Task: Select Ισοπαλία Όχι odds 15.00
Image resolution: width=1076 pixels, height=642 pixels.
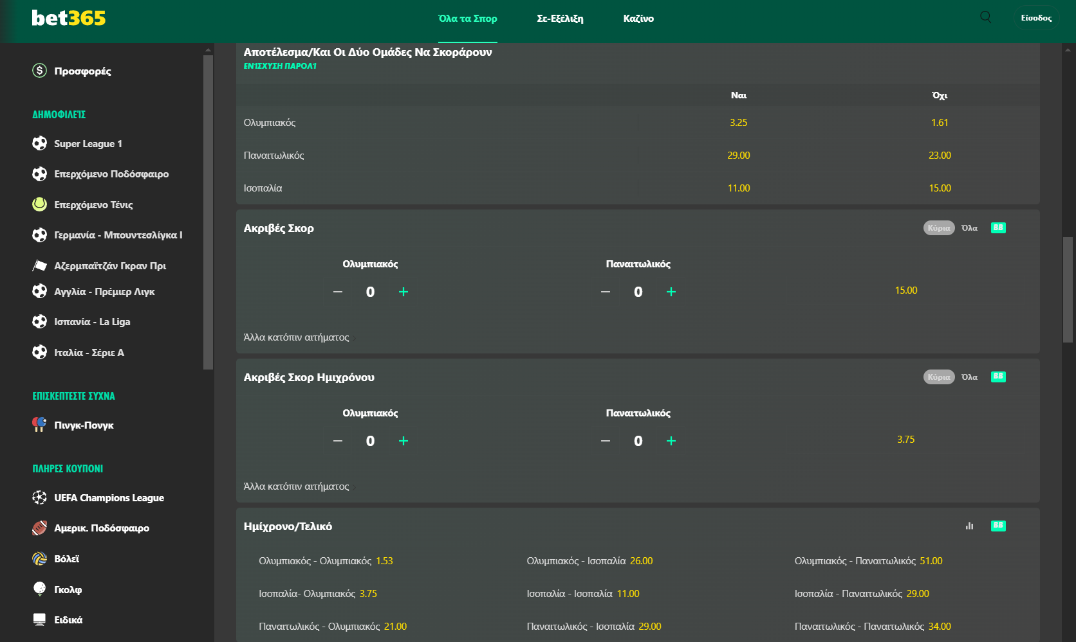Action: 940,188
